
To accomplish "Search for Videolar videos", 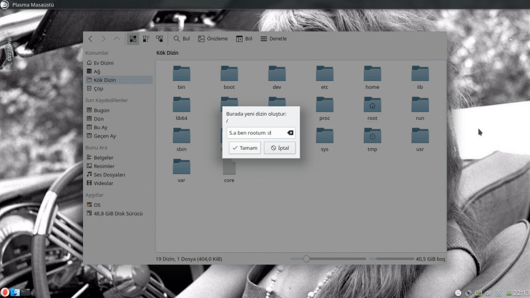I will (118, 183).
